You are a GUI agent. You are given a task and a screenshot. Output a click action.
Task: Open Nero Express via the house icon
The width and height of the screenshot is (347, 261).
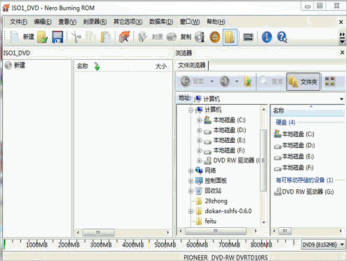[x=124, y=37]
